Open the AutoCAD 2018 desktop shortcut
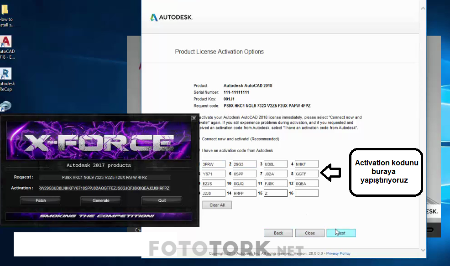The image size is (450, 266). 6,47
